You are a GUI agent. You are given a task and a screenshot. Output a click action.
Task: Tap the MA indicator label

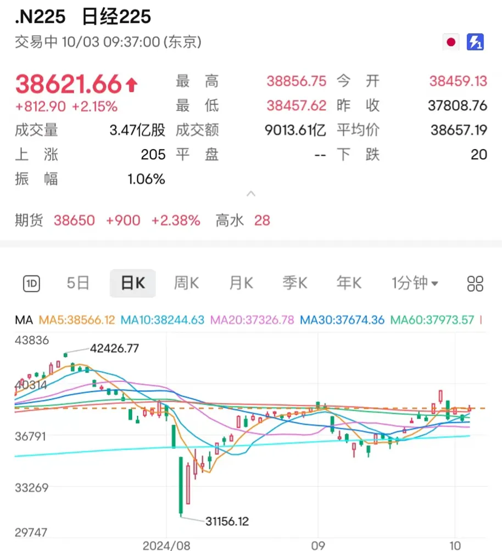click(x=24, y=320)
